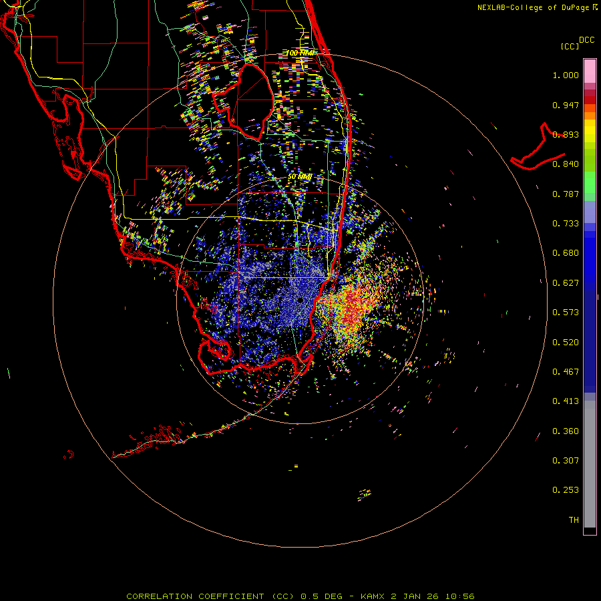Select the 1.000 legend value
This screenshot has width=601, height=601.
click(x=566, y=75)
